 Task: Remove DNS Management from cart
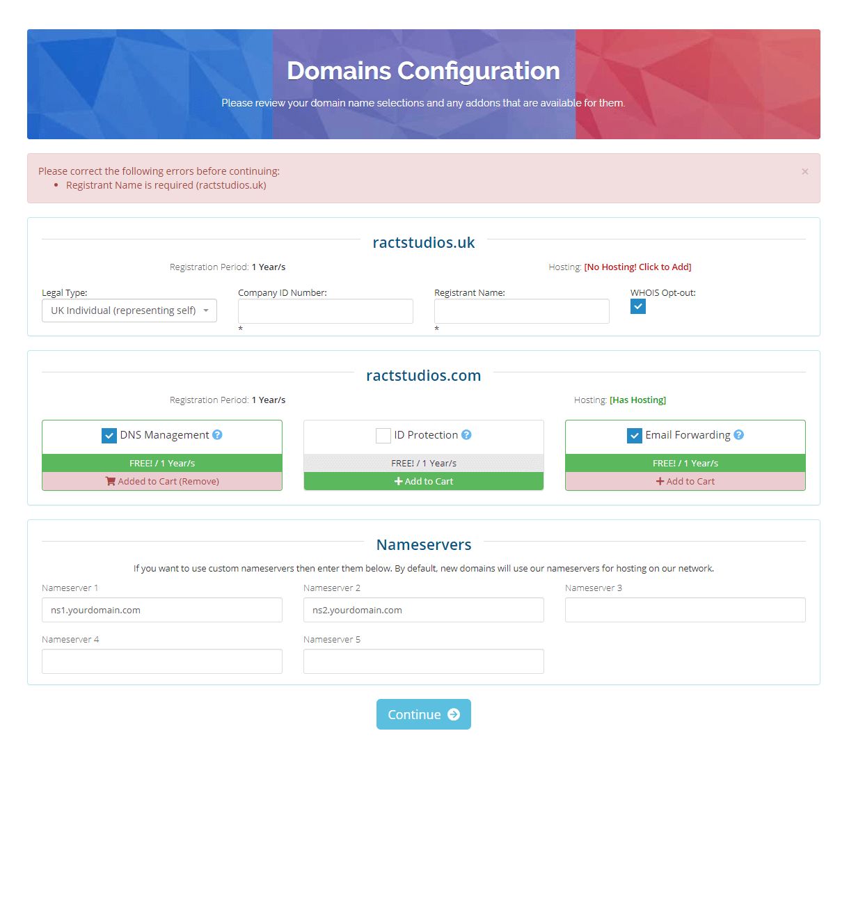(162, 482)
